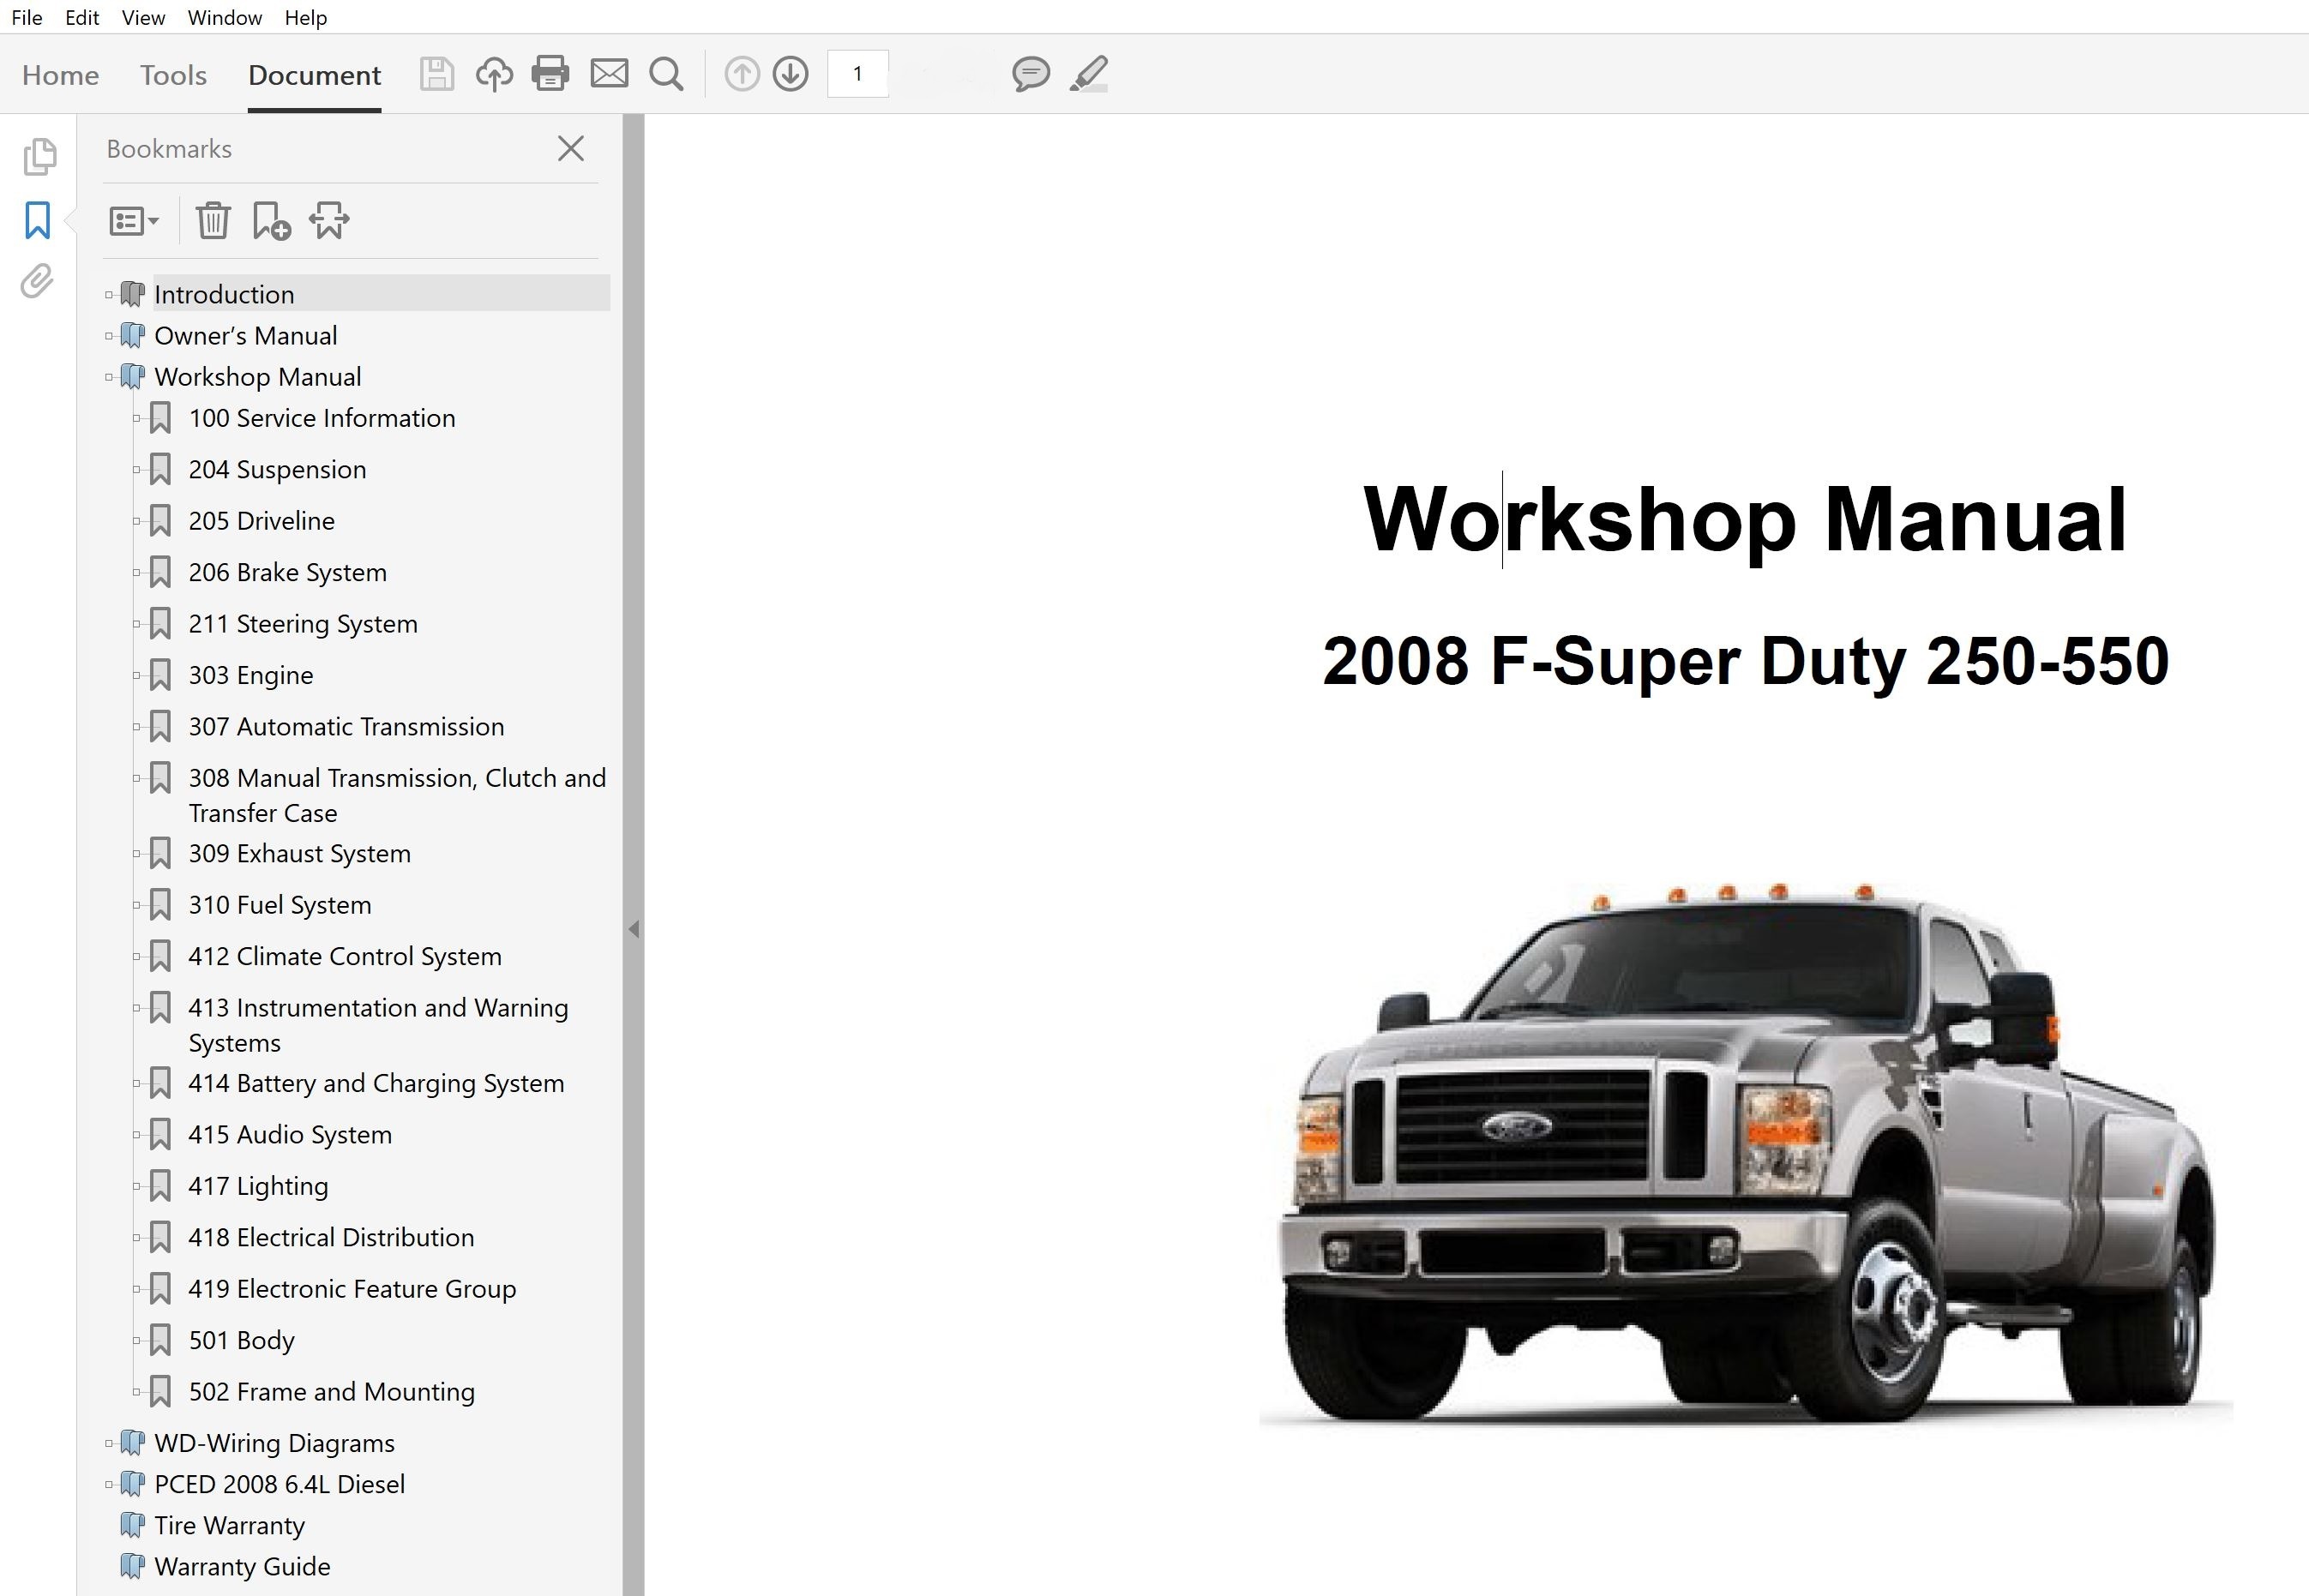Screen dimensions: 2309x1596
Task: Collapse sidebar with the panel divider arrow
Action: (633, 930)
